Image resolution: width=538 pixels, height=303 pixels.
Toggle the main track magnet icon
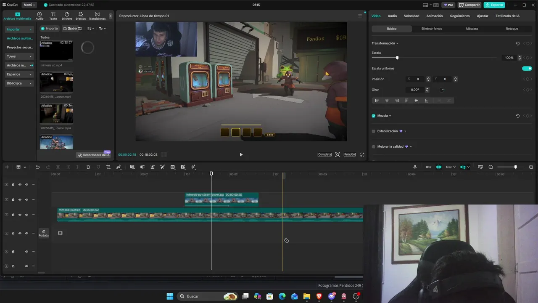pos(429,167)
